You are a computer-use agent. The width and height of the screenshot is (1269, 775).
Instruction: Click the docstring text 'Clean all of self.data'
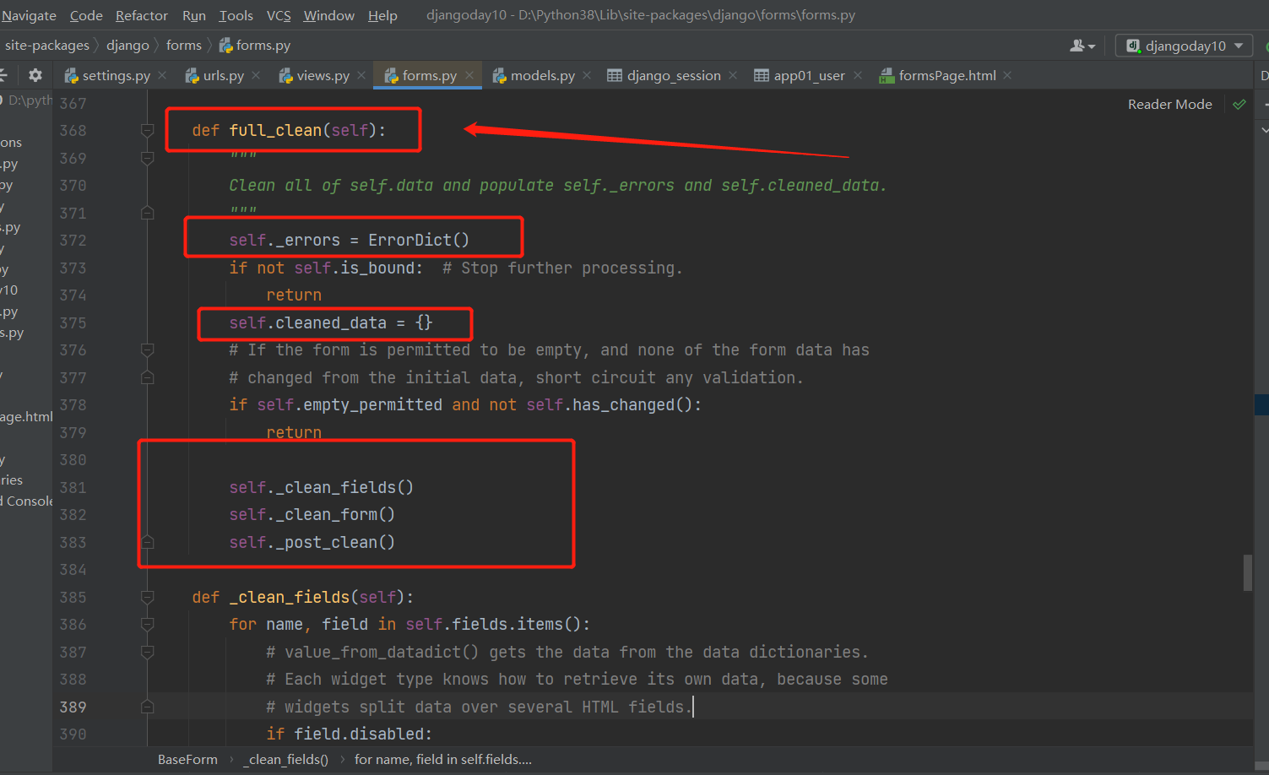pyautogui.click(x=331, y=185)
